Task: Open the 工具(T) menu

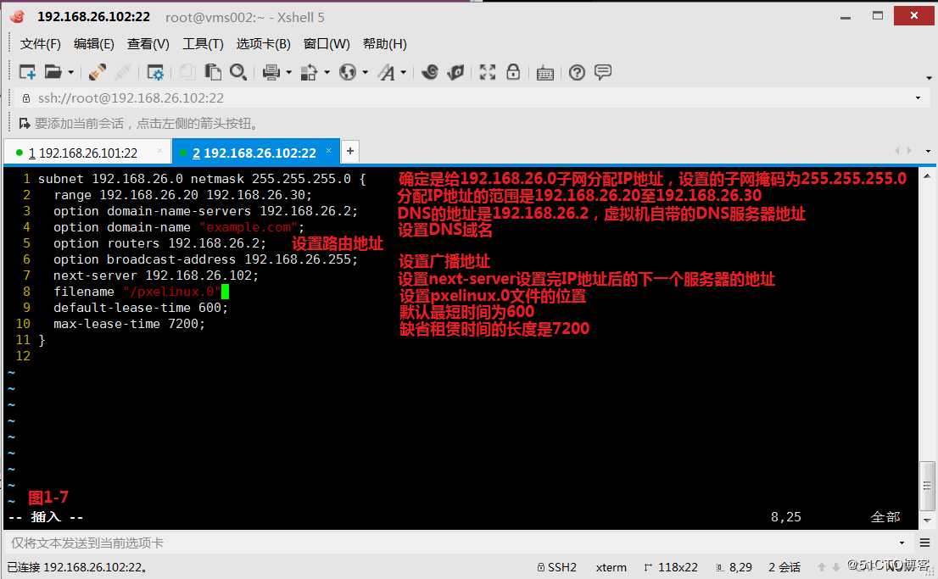Action: pos(203,44)
